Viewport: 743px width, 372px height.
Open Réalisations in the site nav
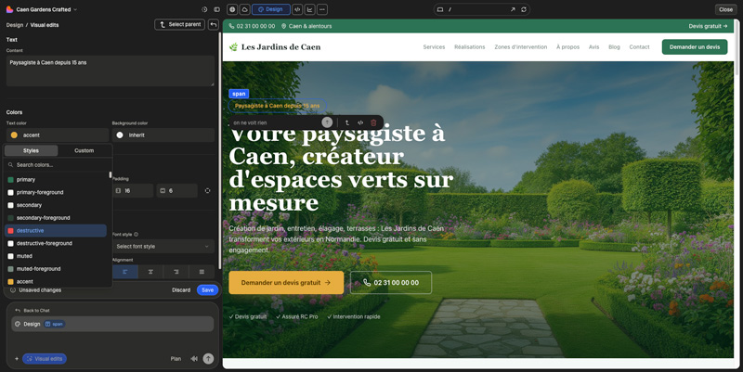click(470, 47)
